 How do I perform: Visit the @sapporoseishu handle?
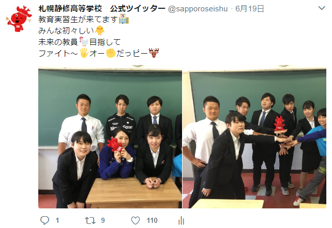[198, 9]
